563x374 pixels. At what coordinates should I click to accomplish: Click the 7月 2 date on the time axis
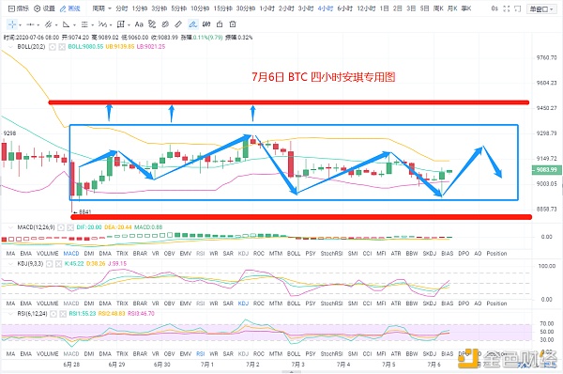click(x=252, y=365)
